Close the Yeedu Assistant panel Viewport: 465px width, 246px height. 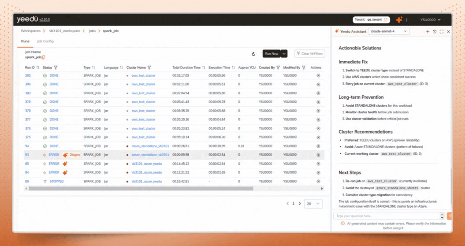pos(448,31)
